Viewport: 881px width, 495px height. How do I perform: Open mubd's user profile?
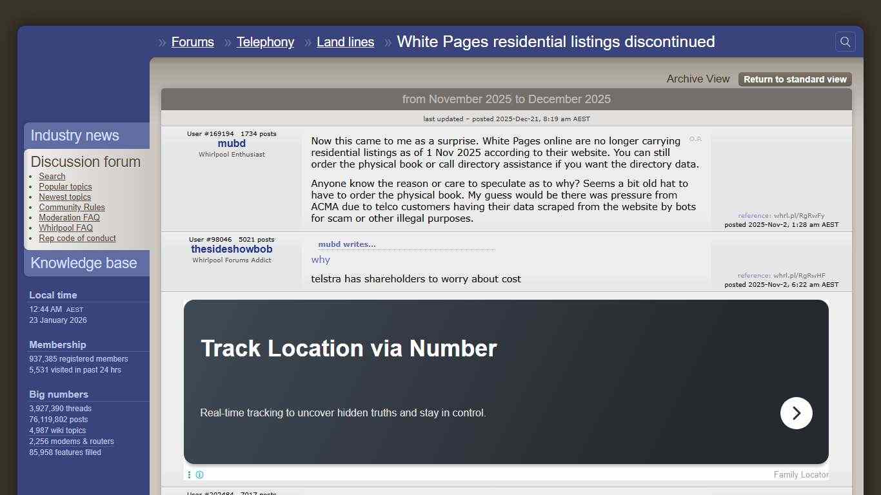pyautogui.click(x=232, y=143)
